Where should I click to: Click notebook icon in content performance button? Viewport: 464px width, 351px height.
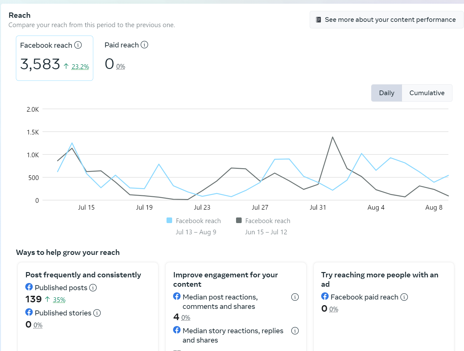coord(318,20)
